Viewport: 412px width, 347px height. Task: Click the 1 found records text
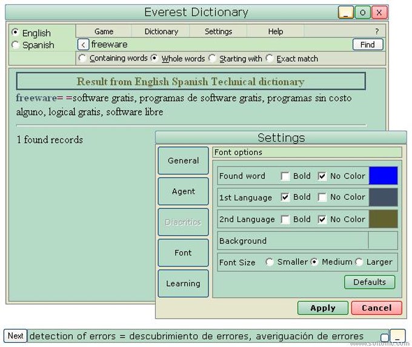pyautogui.click(x=50, y=139)
